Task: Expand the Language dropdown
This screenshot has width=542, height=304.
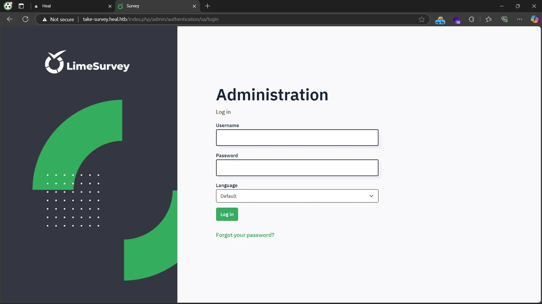Action: (x=297, y=196)
